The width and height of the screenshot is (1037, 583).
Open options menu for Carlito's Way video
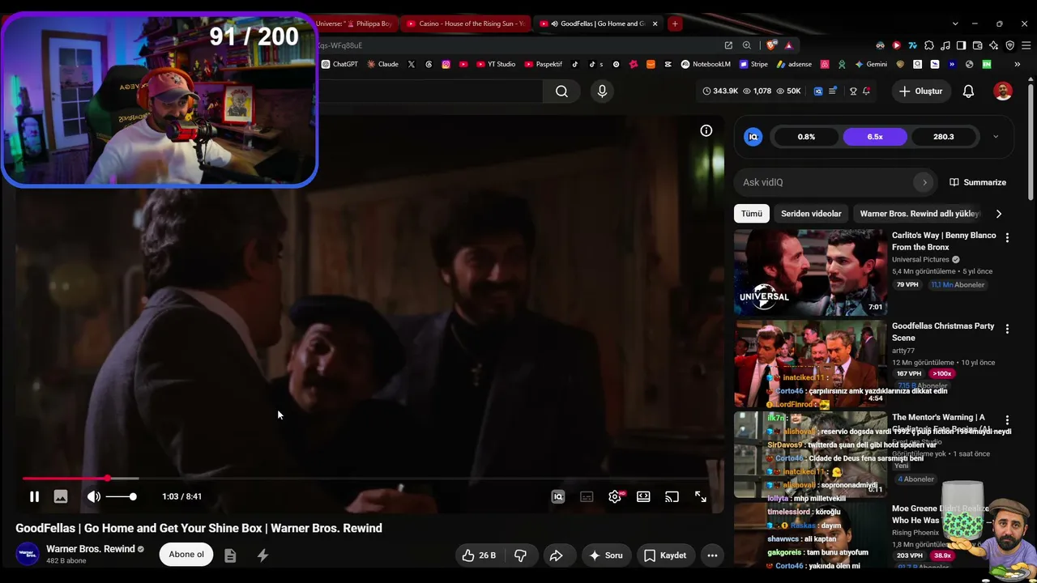1007,238
